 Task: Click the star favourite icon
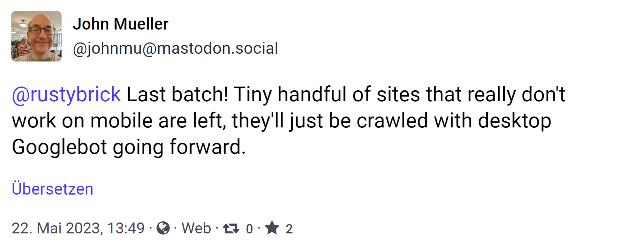pos(272,229)
